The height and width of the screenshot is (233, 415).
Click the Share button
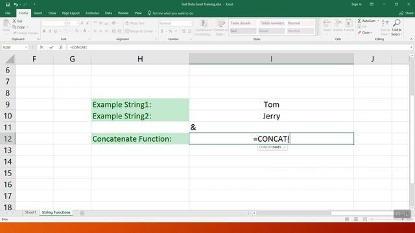(x=407, y=13)
